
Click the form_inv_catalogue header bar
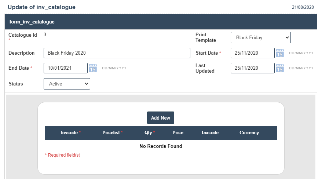click(161, 22)
